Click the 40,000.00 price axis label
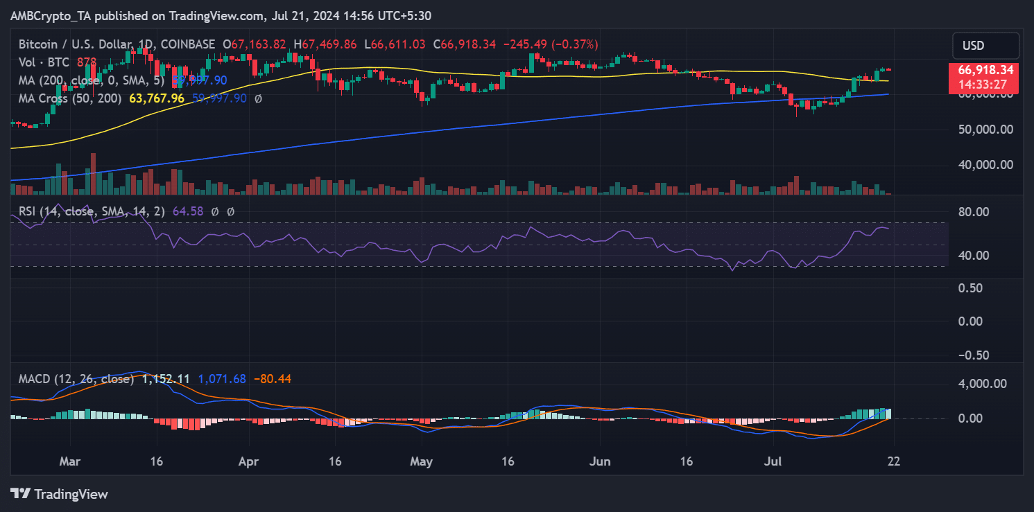The width and height of the screenshot is (1034, 512). (x=985, y=165)
